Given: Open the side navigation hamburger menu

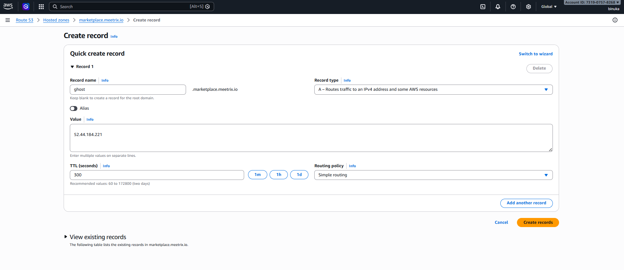Looking at the screenshot, I should pyautogui.click(x=8, y=20).
